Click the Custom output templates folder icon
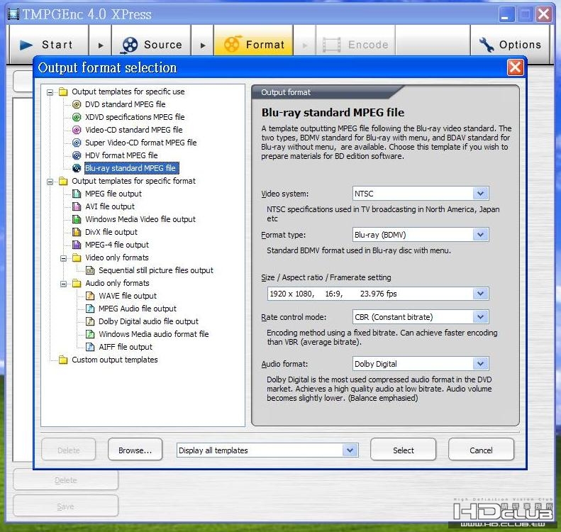 pos(63,360)
